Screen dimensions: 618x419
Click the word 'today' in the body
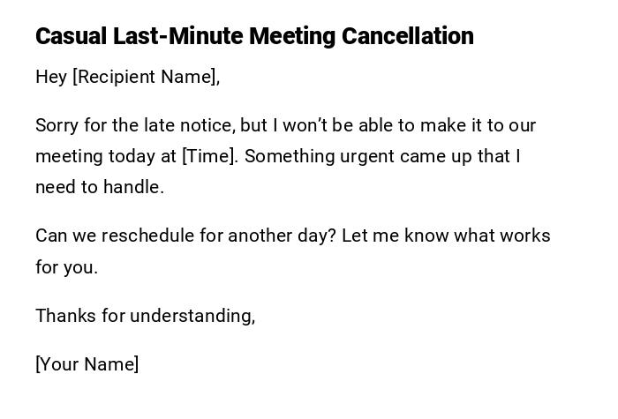(132, 156)
